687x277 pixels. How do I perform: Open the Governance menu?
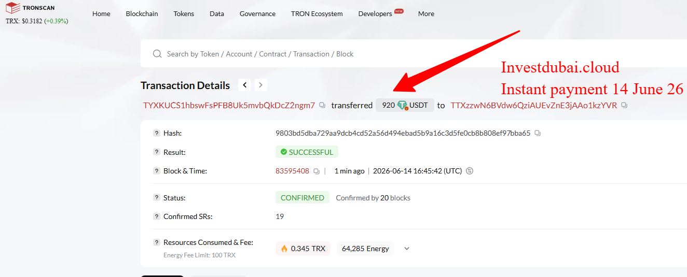point(257,14)
